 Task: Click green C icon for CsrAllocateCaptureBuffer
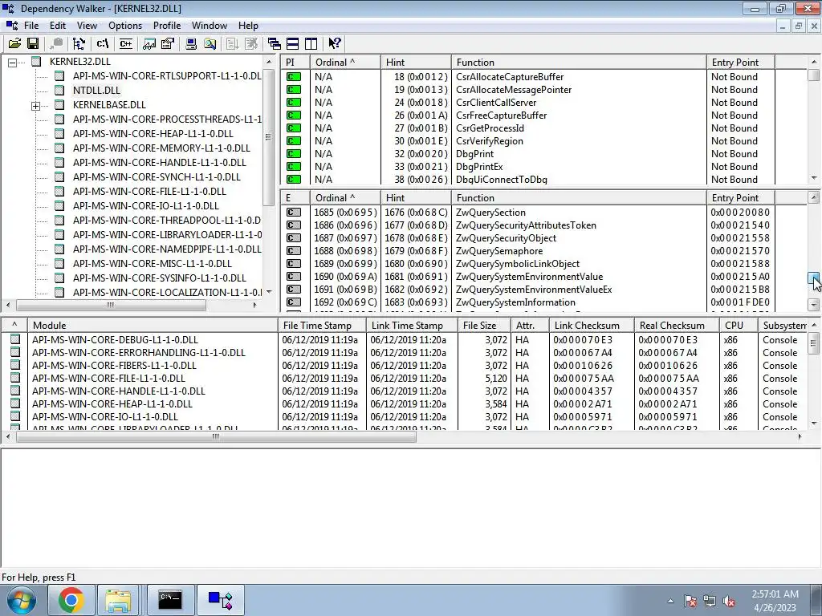point(294,77)
